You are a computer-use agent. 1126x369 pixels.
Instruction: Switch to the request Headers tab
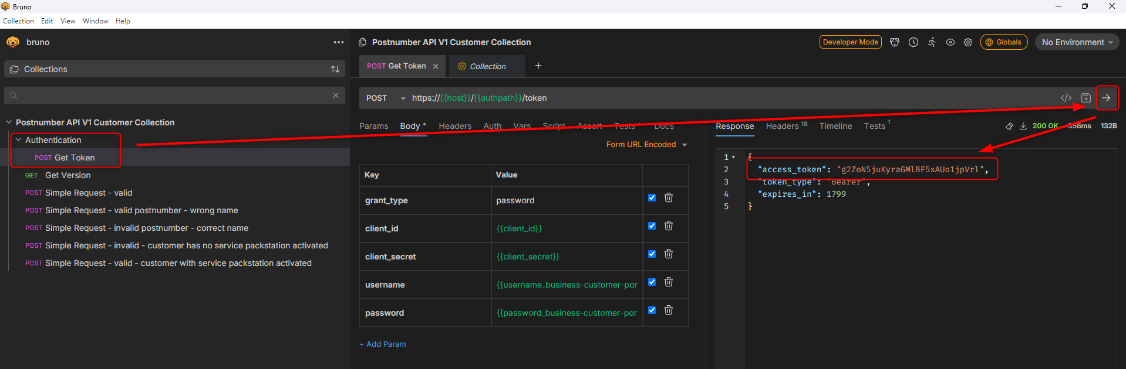(455, 126)
